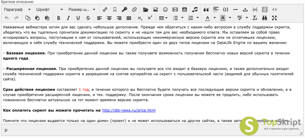Click the dashed-box page links icon
This screenshot has height=138, width=305.
click(265, 9)
